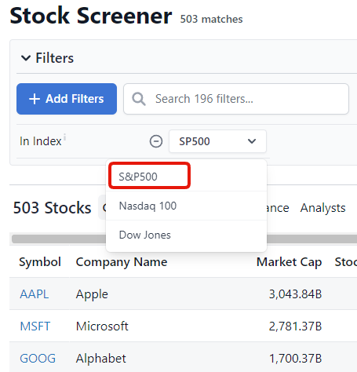This screenshot has width=357, height=372.
Task: Click the 2,781.37B market cap value
Action: click(x=295, y=326)
